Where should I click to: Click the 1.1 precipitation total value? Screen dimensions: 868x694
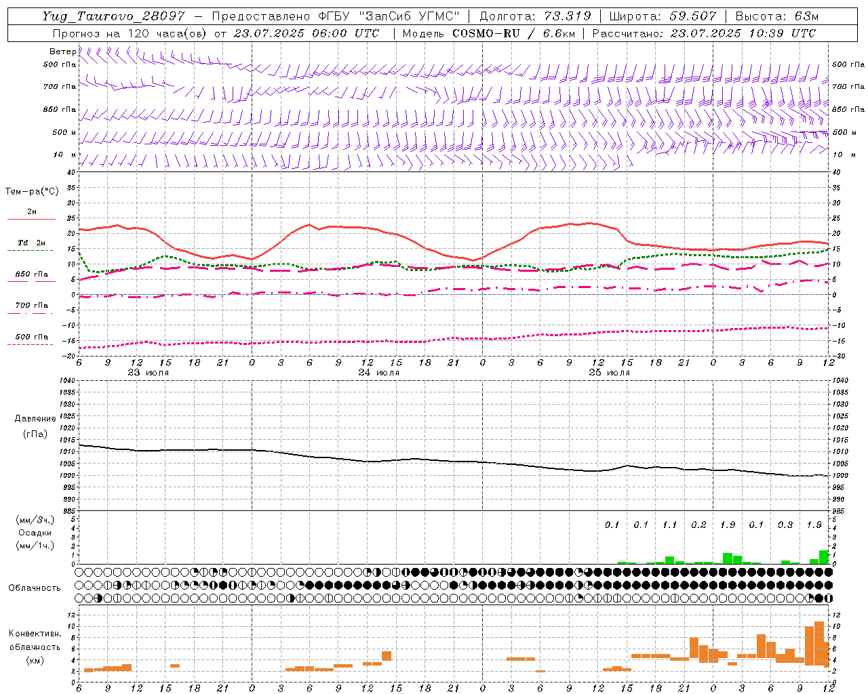670,525
